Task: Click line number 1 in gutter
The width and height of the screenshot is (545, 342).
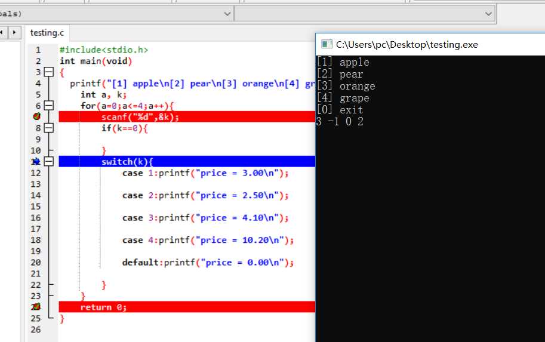Action: tap(38, 50)
